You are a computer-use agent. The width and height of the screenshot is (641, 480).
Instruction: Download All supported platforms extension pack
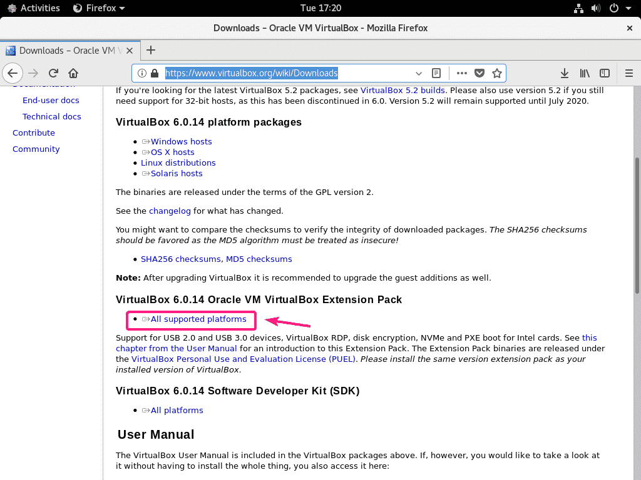198,319
